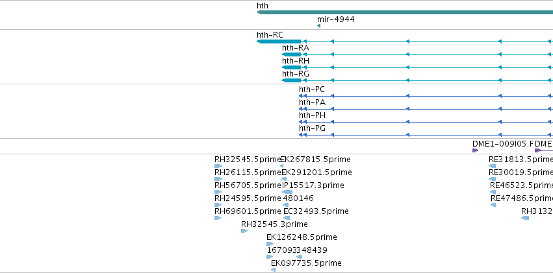Click the hth-PH label
The width and height of the screenshot is (553, 273).
(x=312, y=115)
